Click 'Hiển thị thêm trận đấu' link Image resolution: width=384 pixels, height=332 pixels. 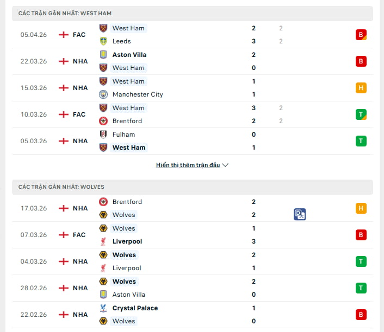188,165
